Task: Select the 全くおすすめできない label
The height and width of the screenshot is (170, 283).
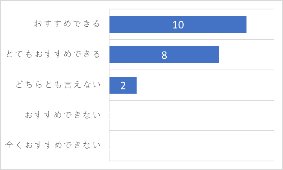Action: [x=53, y=145]
